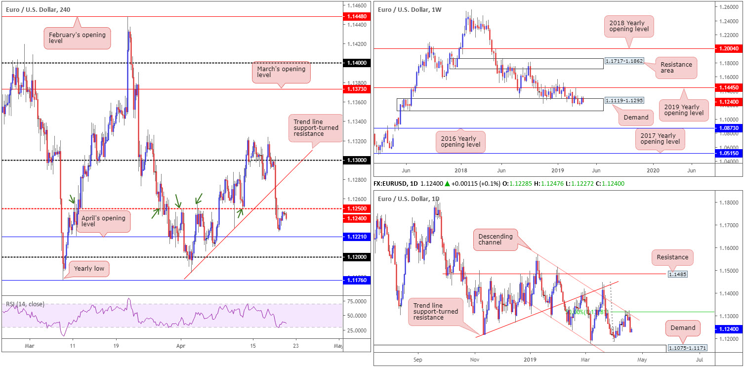This screenshot has width=744, height=367.
Task: Click the "Yearly low" annotation bubble
Action: point(88,269)
